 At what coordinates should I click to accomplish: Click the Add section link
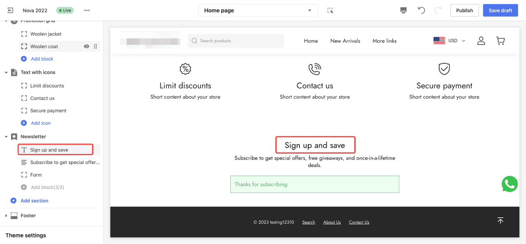coord(35,200)
